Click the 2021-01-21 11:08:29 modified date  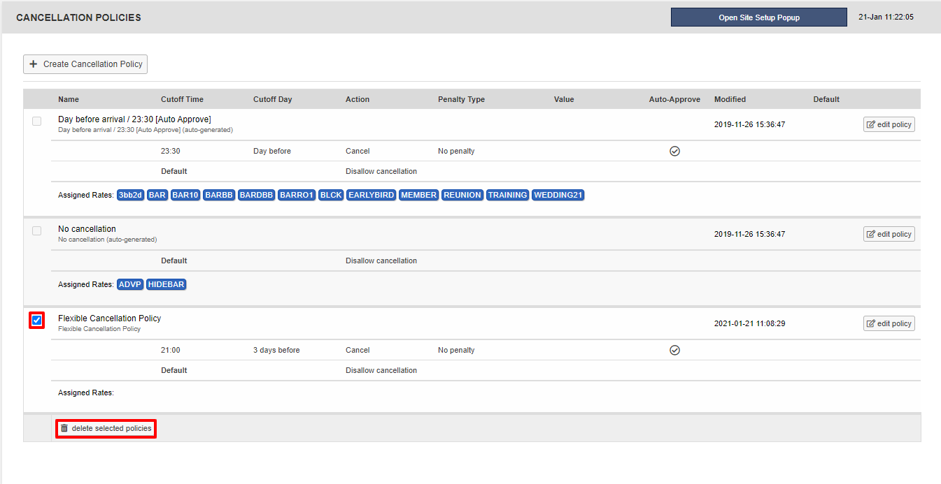tap(749, 323)
